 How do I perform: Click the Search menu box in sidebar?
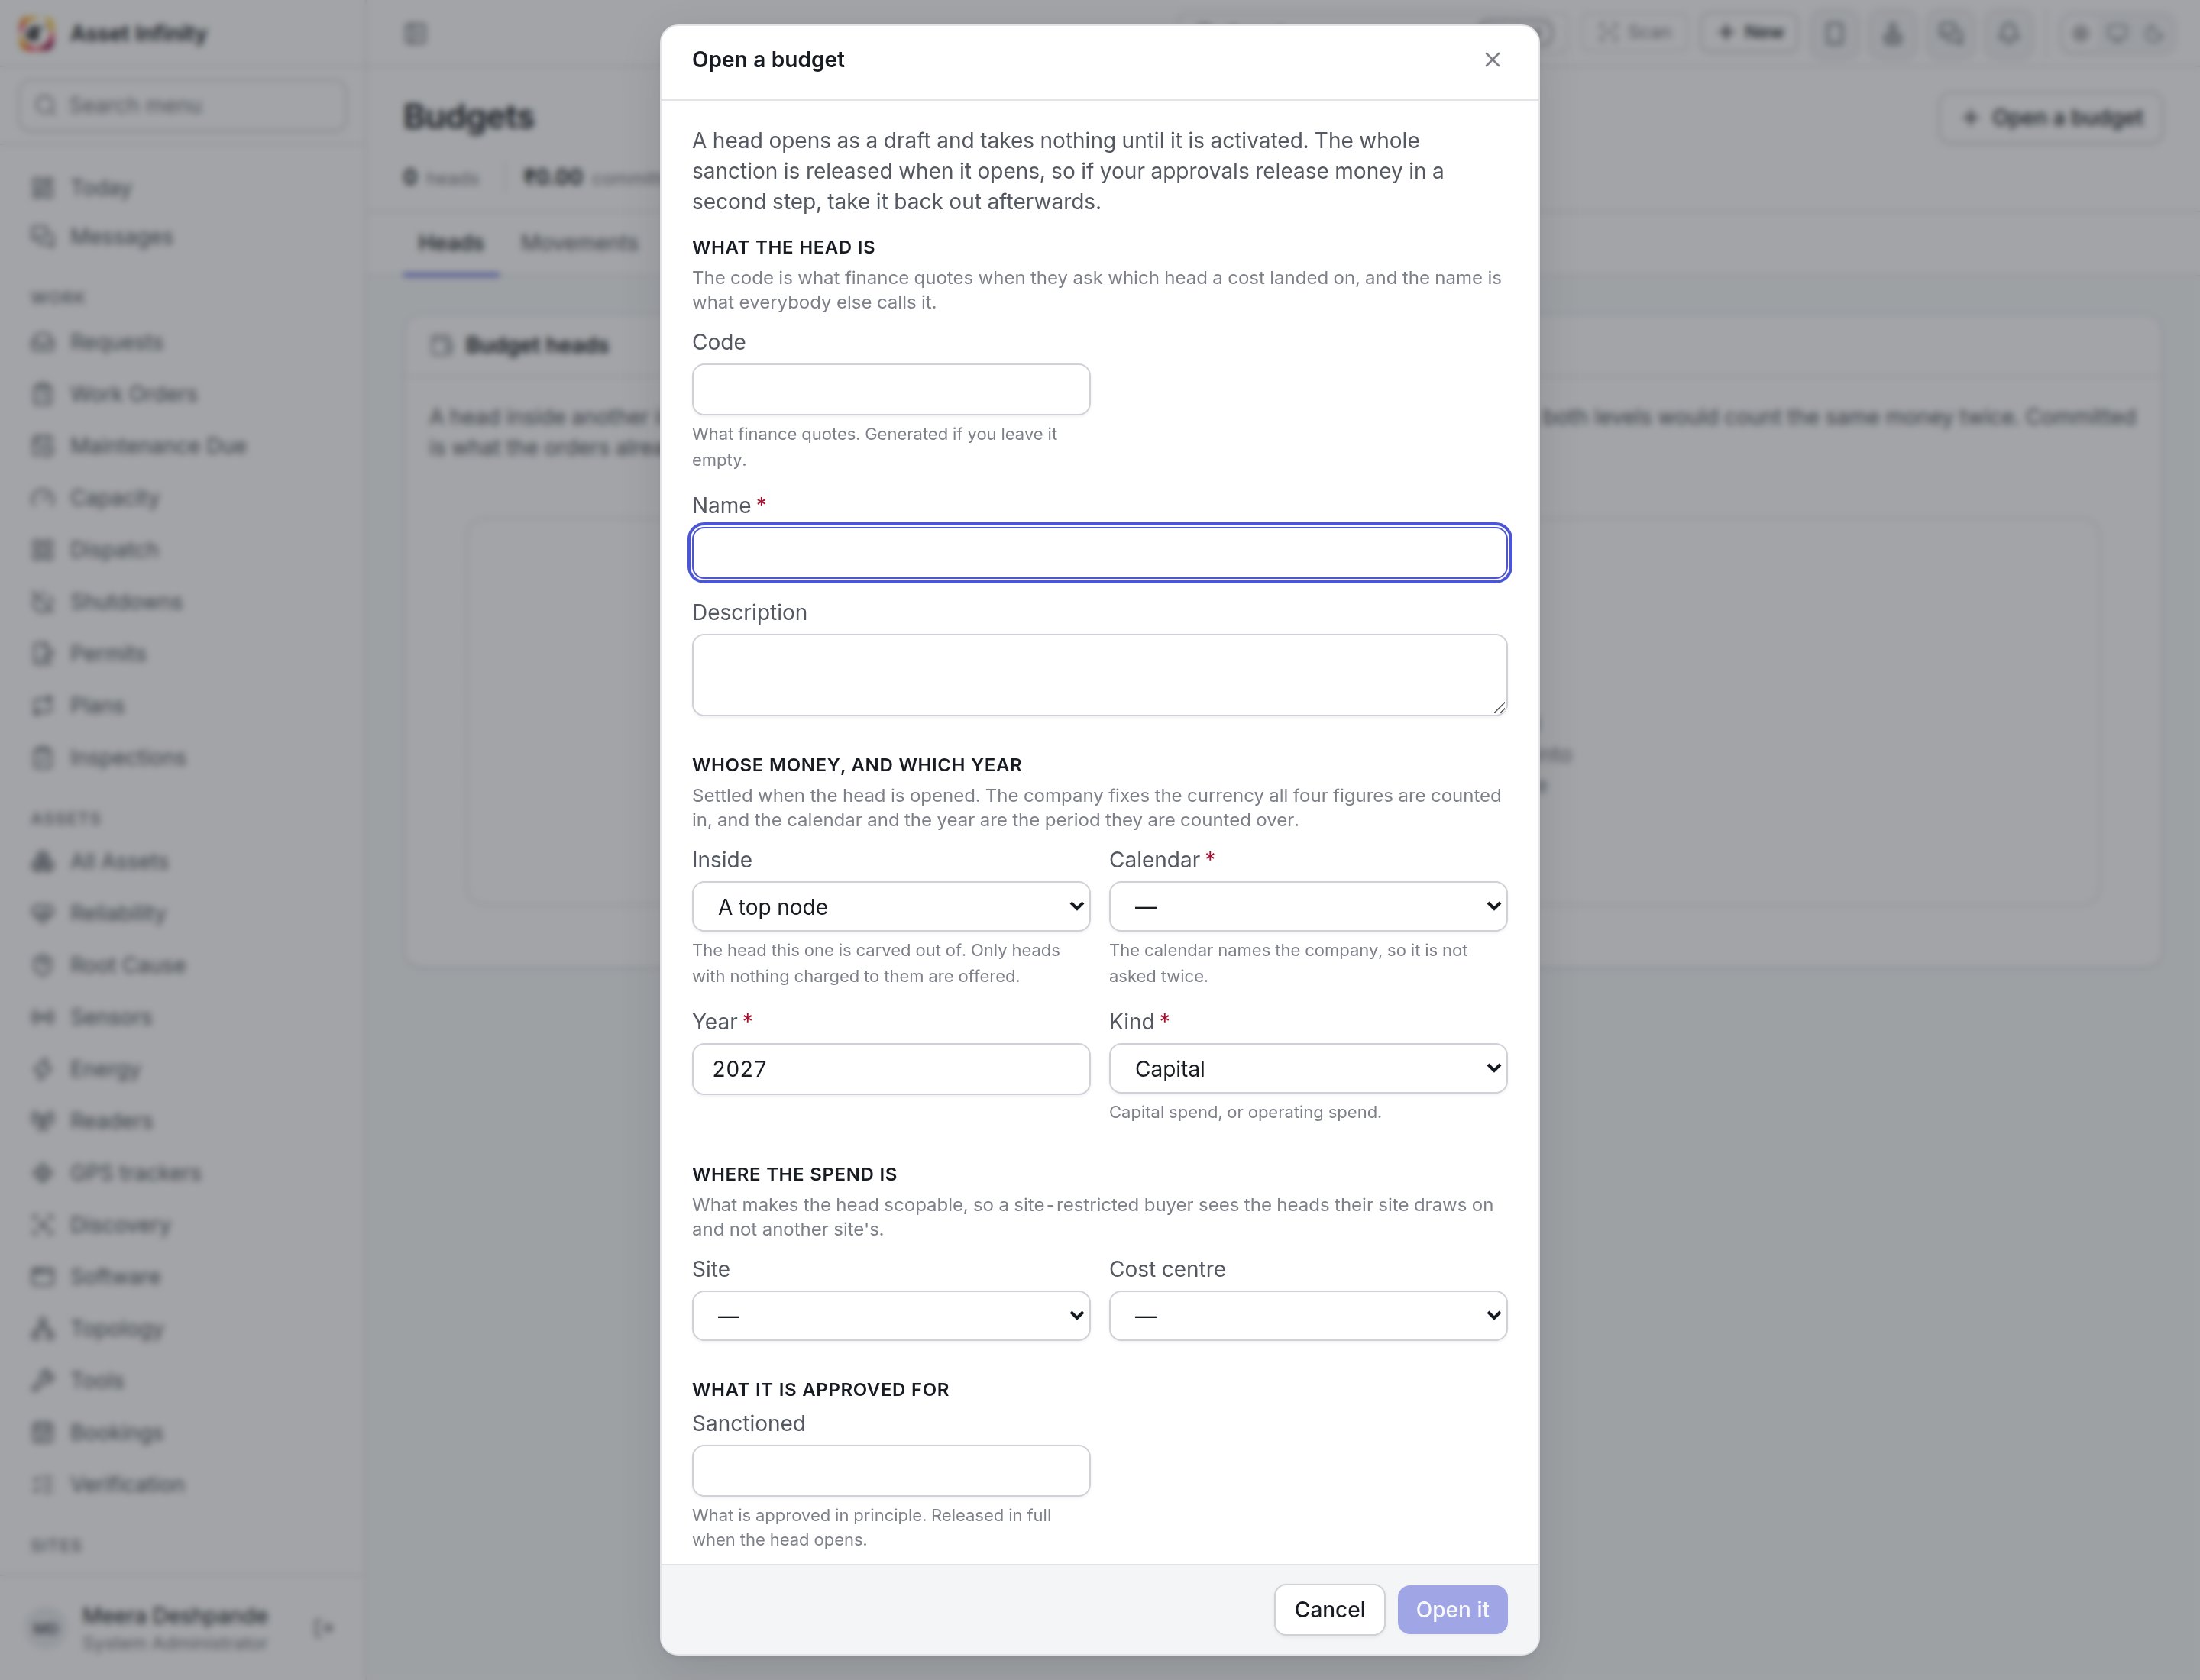(x=183, y=105)
